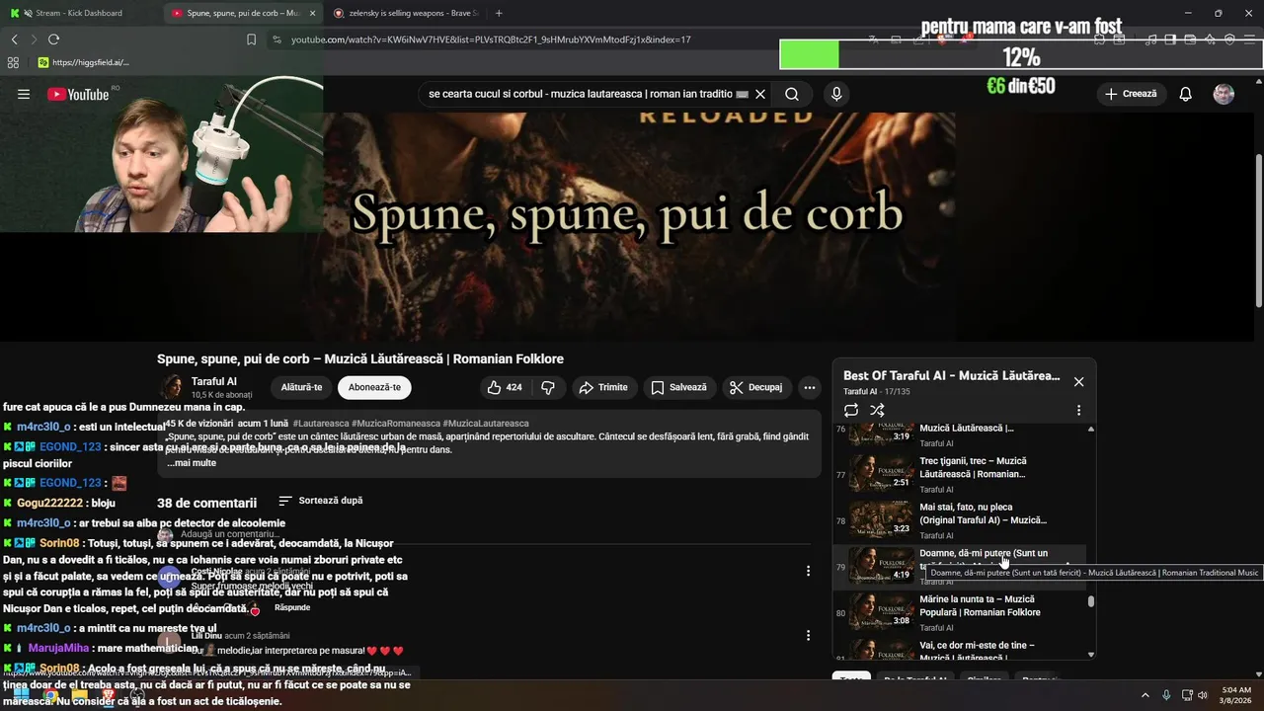Close the playlist panel
Viewport: 1264px width, 711px height.
coord(1078,381)
